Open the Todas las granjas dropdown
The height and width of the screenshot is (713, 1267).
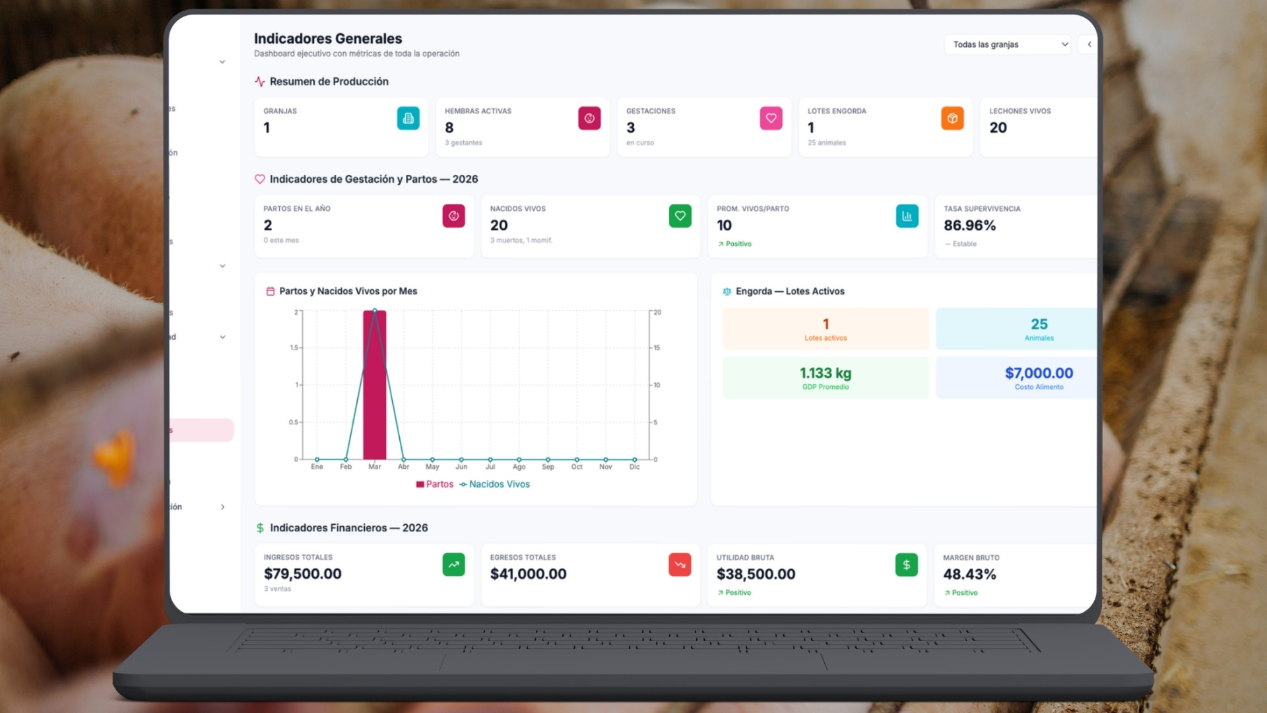click(1008, 44)
